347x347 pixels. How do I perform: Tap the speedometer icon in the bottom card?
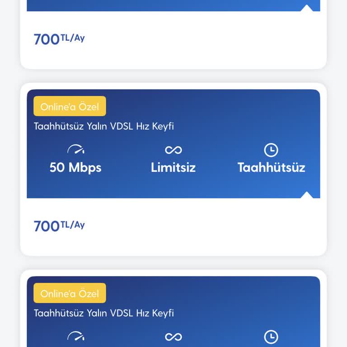(75, 337)
